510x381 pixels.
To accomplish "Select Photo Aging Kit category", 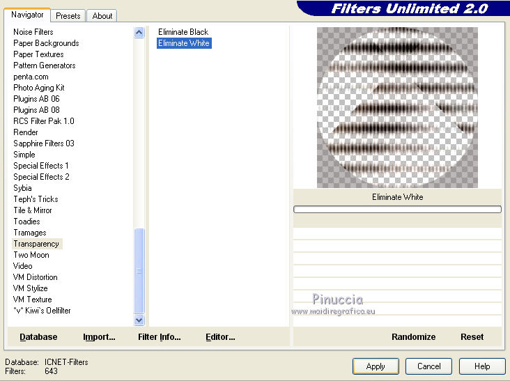I will click(x=39, y=88).
